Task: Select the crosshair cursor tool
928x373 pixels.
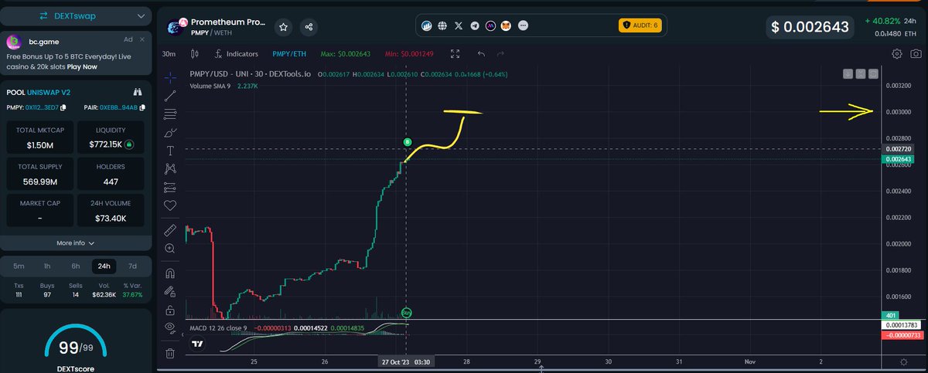Action: (170, 76)
